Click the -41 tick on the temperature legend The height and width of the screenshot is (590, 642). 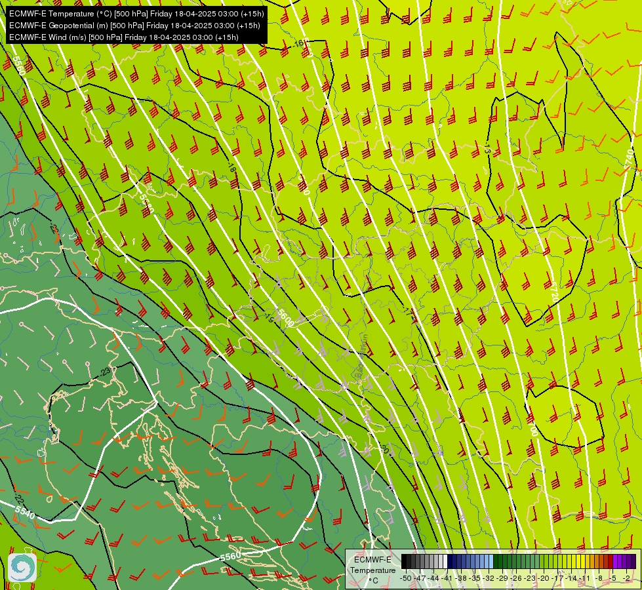[x=447, y=578]
